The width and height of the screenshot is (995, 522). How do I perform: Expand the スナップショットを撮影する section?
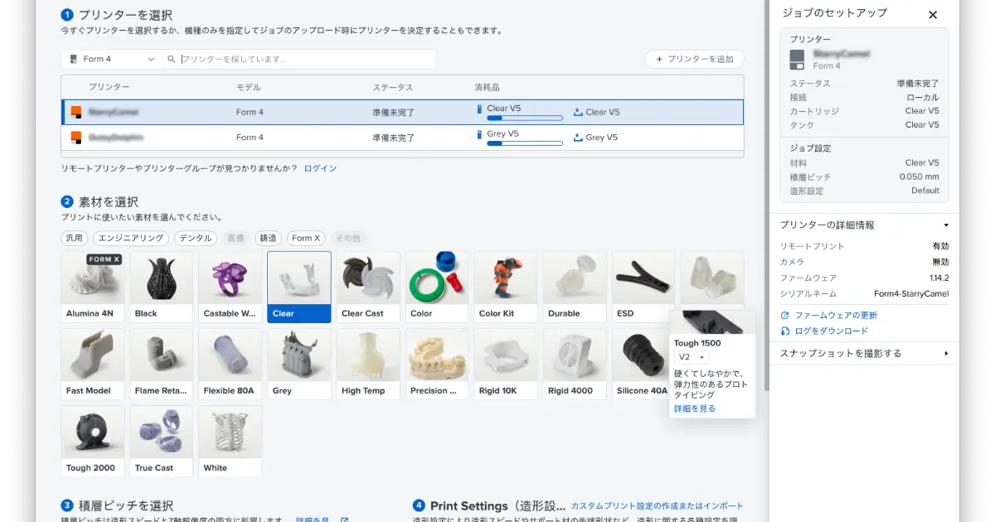946,354
